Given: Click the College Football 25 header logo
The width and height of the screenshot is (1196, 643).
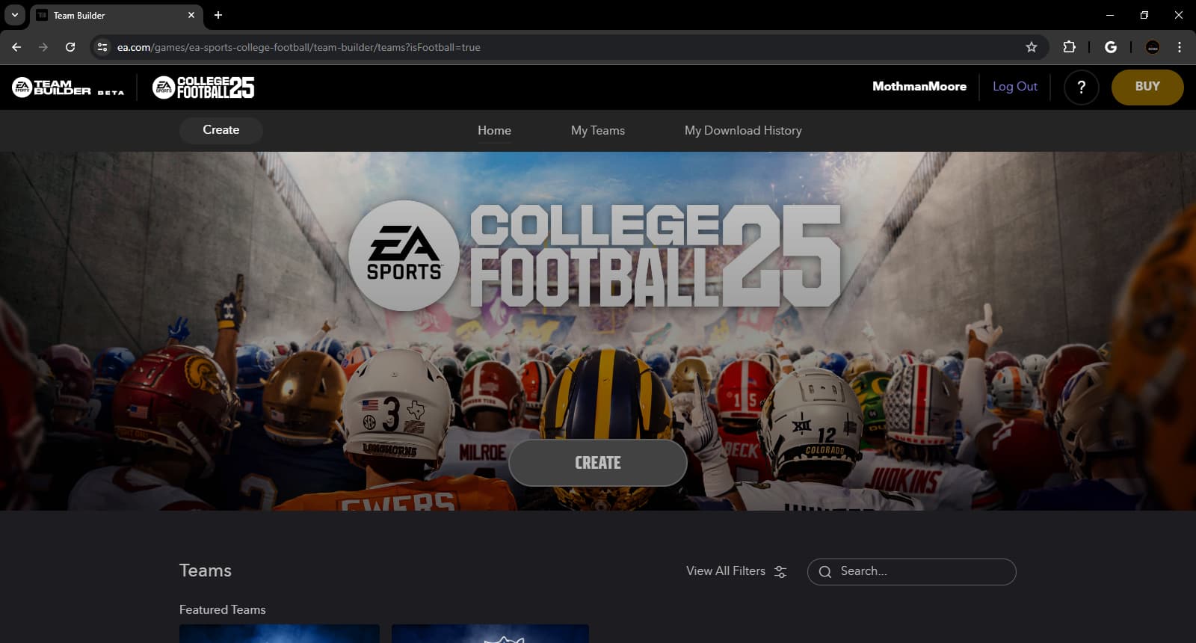Looking at the screenshot, I should pyautogui.click(x=203, y=87).
